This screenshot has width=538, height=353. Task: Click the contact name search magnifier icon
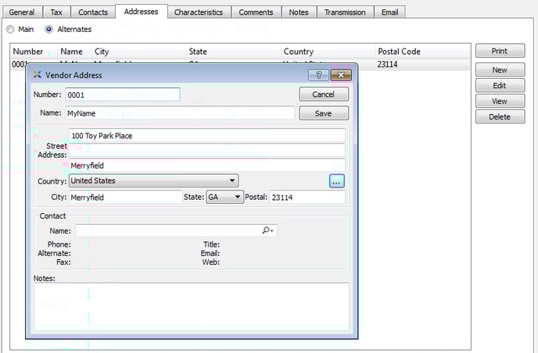pos(267,230)
